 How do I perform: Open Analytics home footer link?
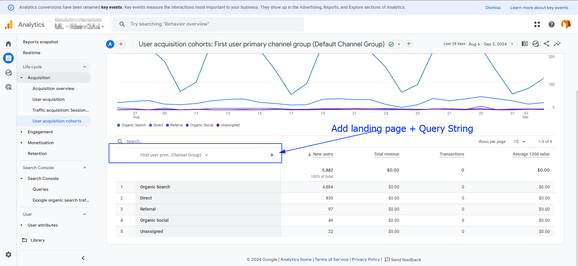coord(296,259)
